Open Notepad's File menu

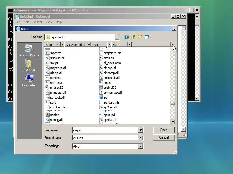coord(18,22)
